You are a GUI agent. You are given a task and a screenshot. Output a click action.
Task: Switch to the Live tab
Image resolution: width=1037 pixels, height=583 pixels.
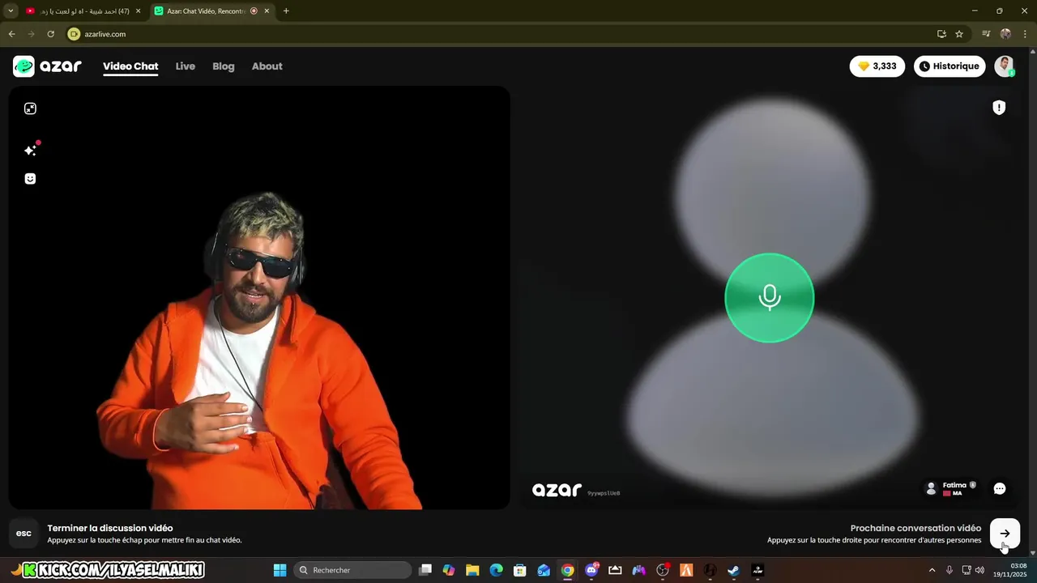186,66
